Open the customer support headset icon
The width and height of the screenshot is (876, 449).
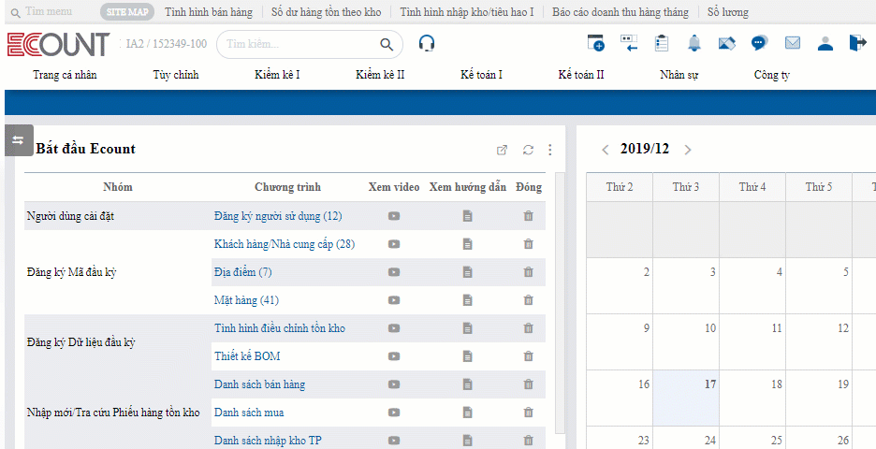(x=427, y=43)
